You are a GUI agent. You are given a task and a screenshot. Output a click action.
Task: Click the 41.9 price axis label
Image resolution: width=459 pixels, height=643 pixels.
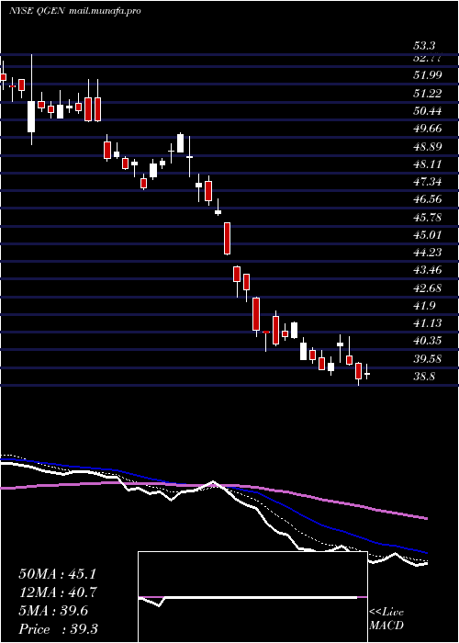[424, 306]
